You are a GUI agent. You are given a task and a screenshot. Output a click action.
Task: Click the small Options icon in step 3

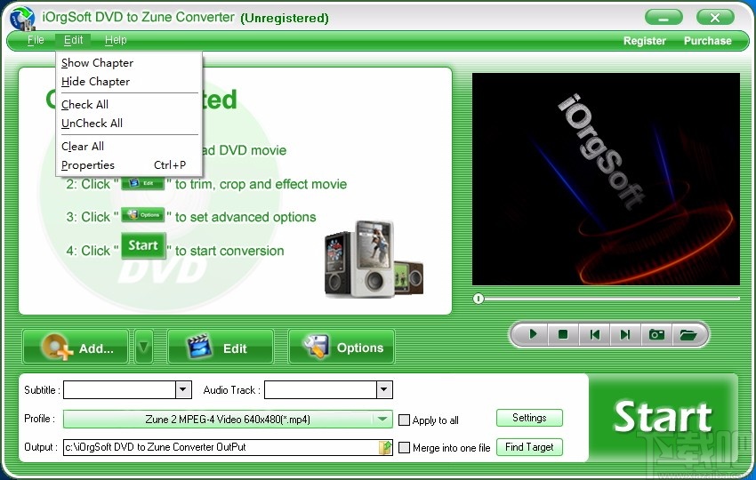pos(143,215)
